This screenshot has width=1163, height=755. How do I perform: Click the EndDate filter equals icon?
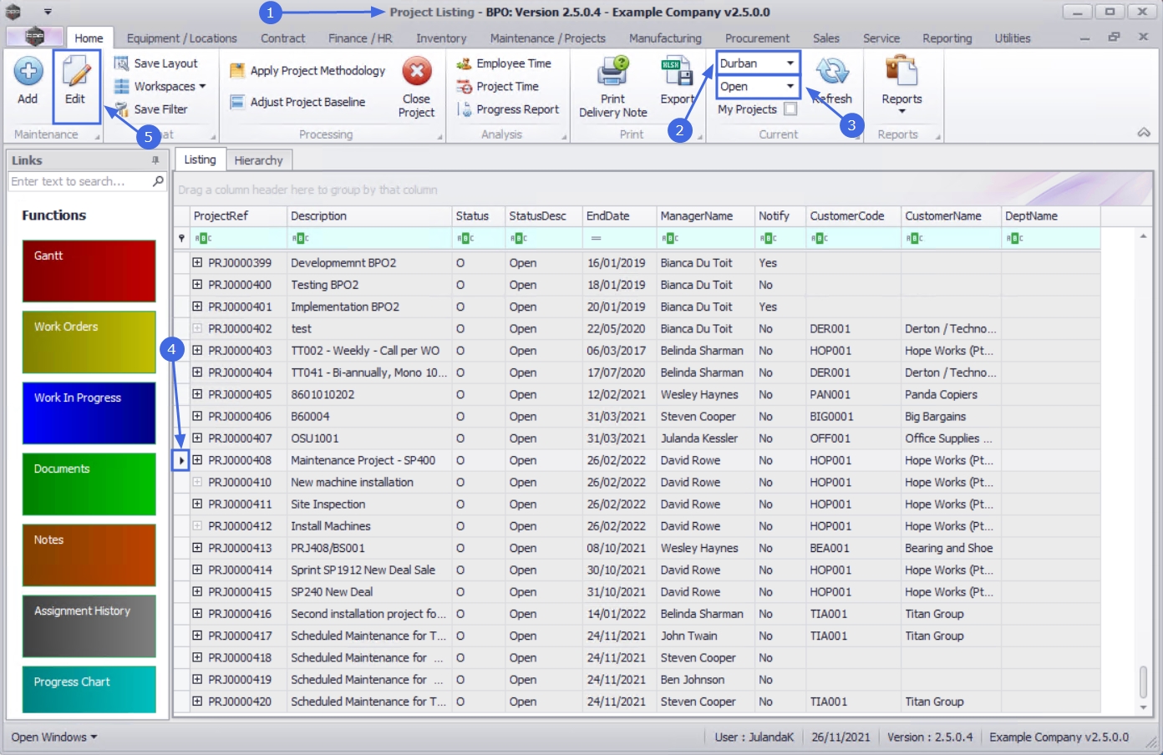596,238
